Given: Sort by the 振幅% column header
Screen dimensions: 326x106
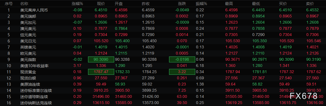Looking at the screenshot, I should (x=201, y=4).
